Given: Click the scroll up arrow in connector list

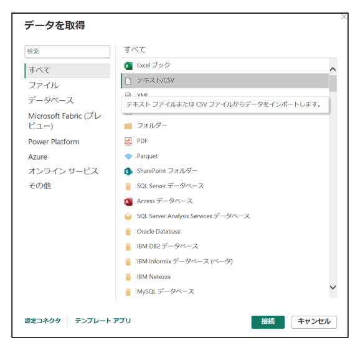Looking at the screenshot, I should click(x=333, y=69).
